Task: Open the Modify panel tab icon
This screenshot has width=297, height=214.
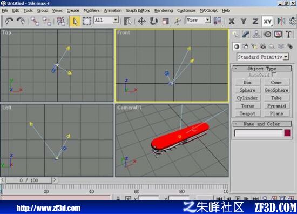Action: coord(246,34)
